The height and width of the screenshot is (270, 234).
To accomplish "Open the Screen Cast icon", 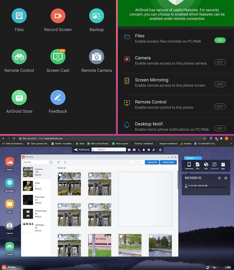I will pyautogui.click(x=58, y=57).
